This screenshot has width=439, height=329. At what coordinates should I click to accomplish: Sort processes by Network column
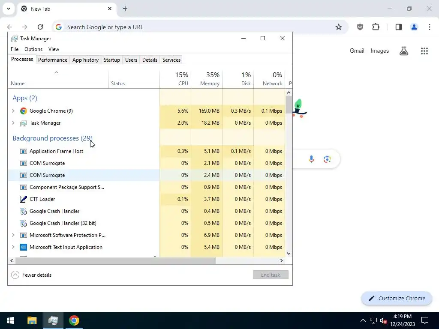[269, 79]
